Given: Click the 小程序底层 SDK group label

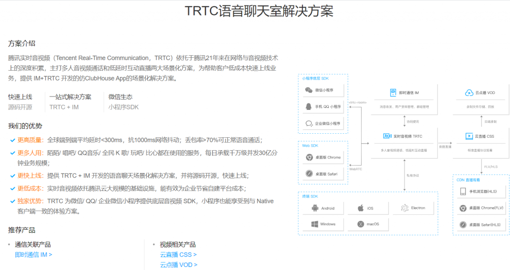Looking at the screenshot, I should point(315,78).
